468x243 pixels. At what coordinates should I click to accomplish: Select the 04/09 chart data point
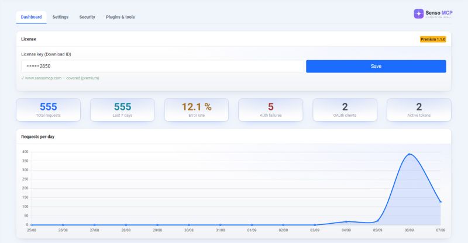click(346, 221)
